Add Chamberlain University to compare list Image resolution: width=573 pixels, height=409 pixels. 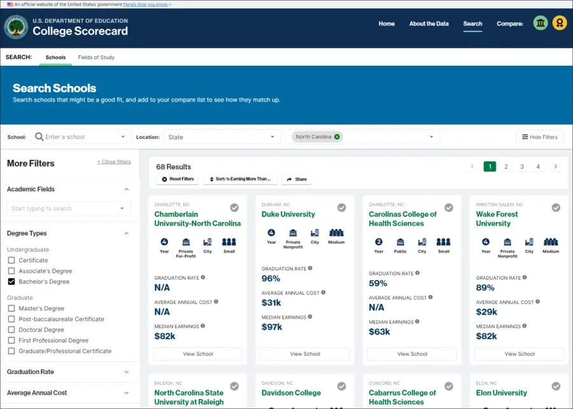[234, 207]
